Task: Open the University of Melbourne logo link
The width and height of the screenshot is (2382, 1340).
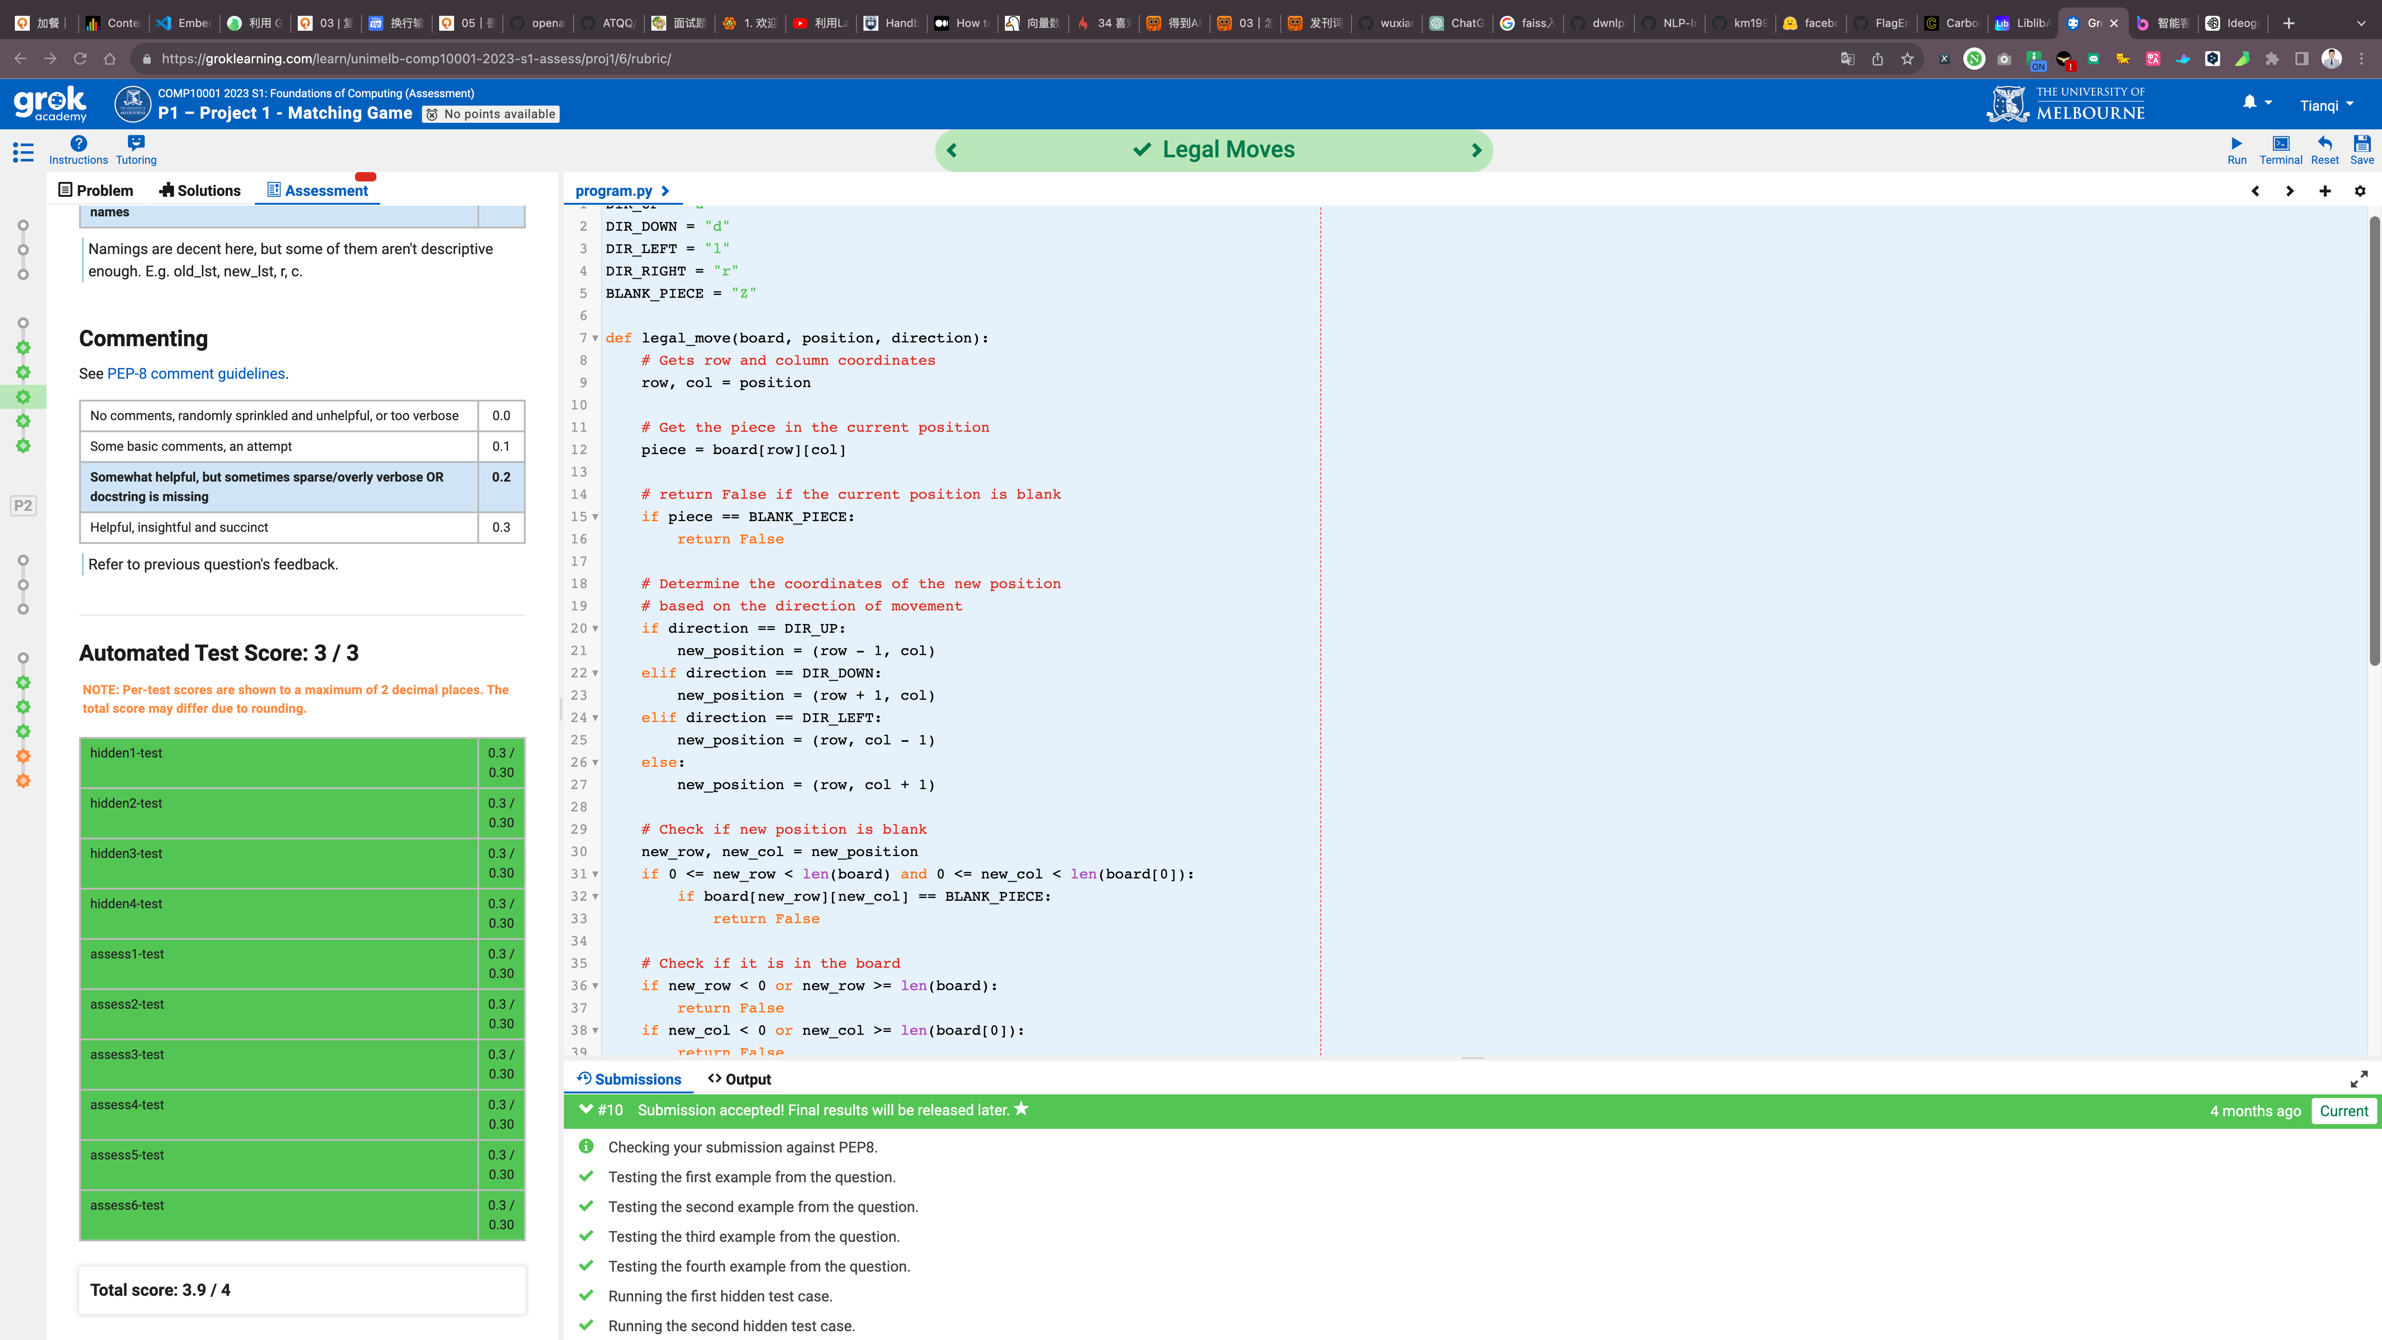Action: [2065, 104]
